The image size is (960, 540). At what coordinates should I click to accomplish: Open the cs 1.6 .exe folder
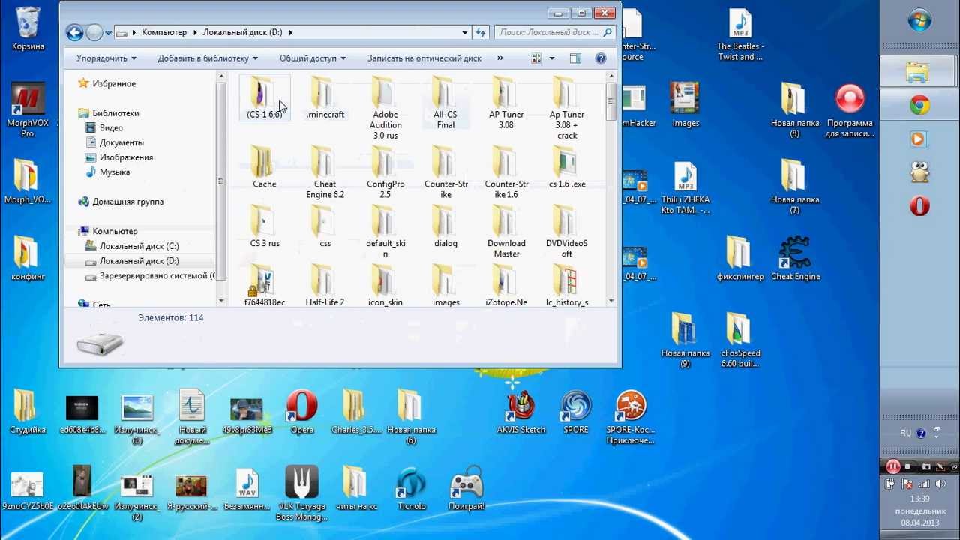point(567,167)
